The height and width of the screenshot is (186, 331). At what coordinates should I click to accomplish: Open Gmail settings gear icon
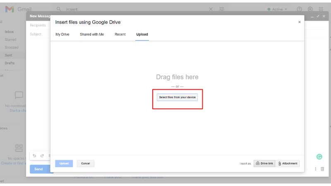[310, 9]
